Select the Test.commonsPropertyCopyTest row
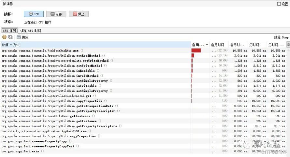 coord(144,146)
